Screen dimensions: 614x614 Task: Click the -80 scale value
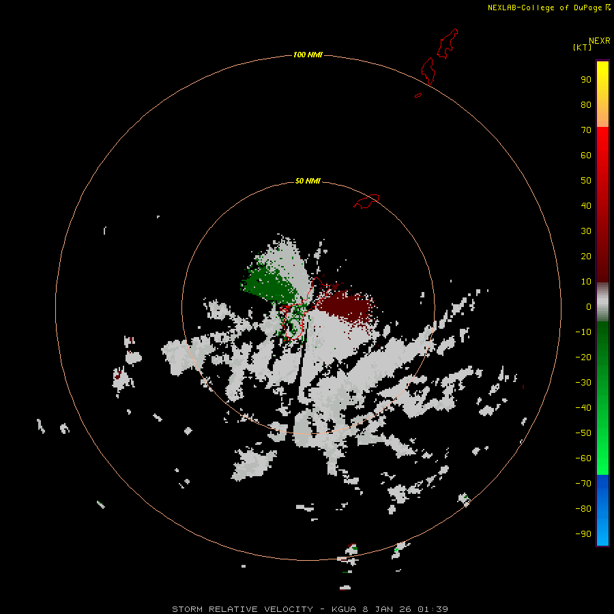click(x=583, y=509)
